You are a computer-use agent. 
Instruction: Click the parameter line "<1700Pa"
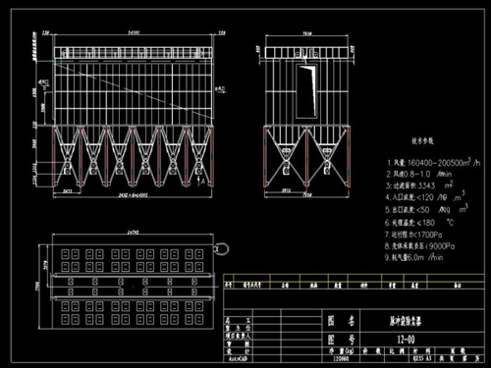[x=413, y=235]
